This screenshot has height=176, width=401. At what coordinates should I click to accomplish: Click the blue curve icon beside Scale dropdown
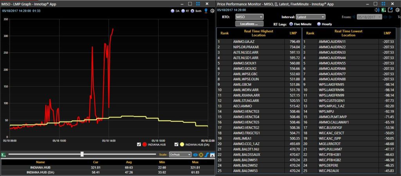(207, 154)
